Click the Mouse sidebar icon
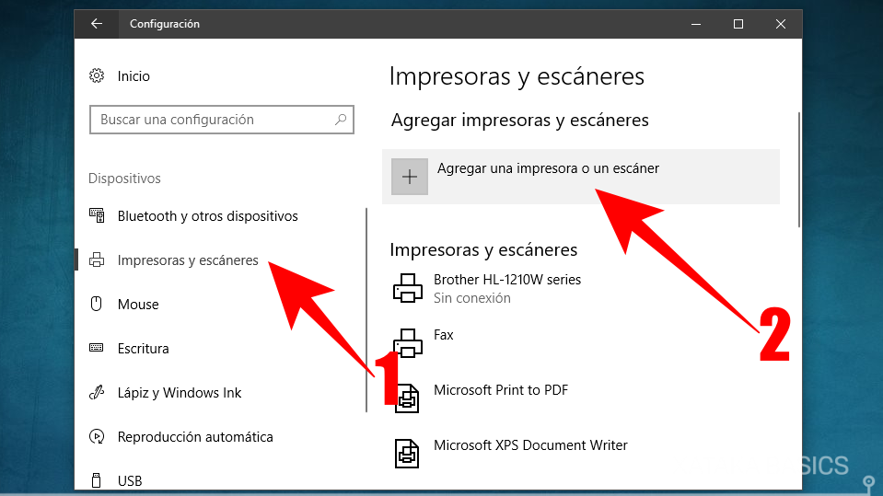The height and width of the screenshot is (496, 883). click(96, 305)
